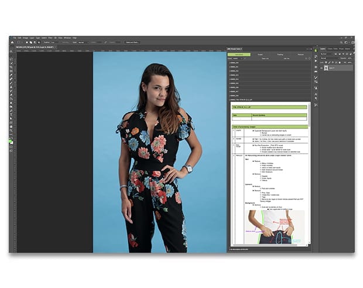The image size is (363, 288).
Task: Toggle Quick Mask mode in toolbar
Action: 11,147
